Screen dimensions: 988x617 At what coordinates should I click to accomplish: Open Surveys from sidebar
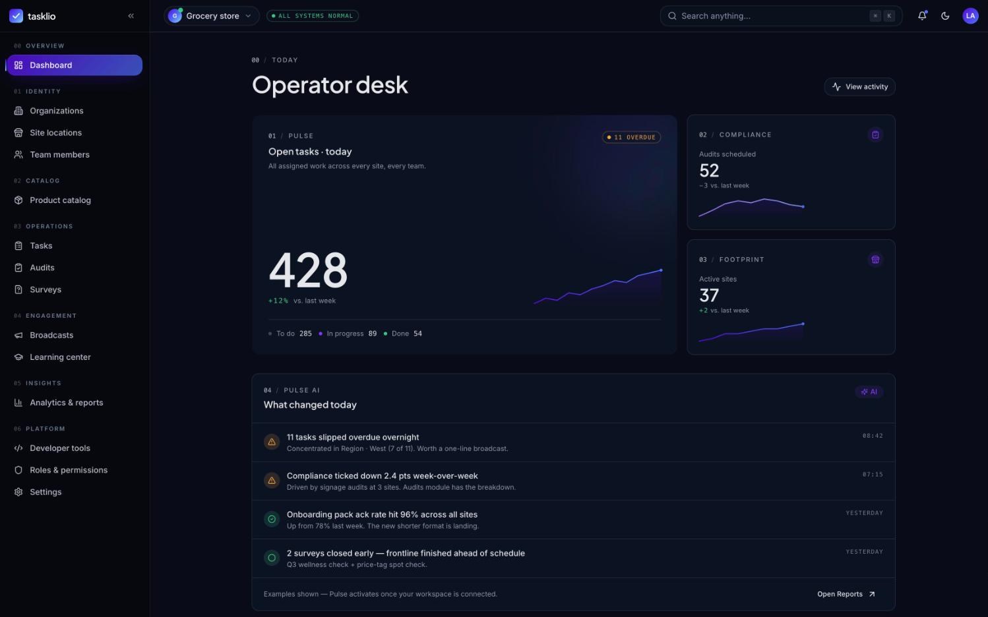click(74, 289)
